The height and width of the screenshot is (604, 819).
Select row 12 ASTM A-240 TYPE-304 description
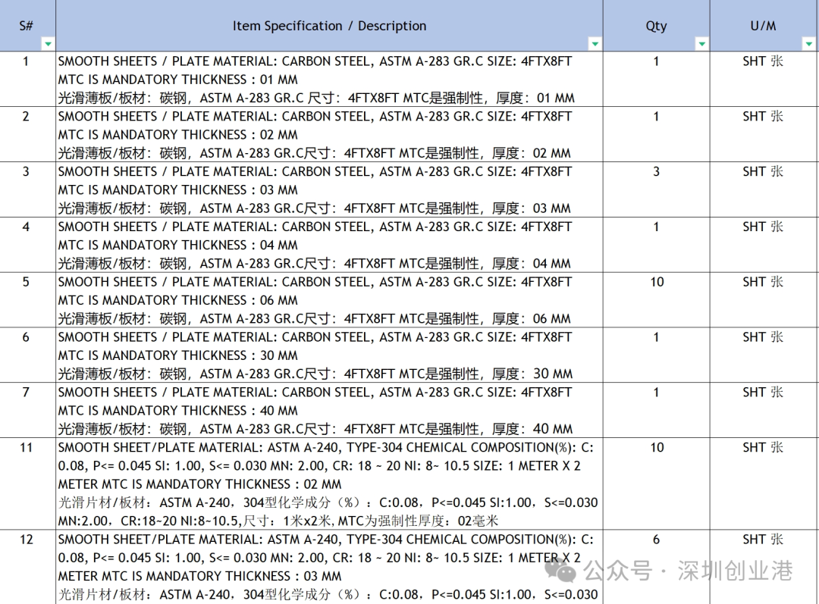(x=329, y=567)
